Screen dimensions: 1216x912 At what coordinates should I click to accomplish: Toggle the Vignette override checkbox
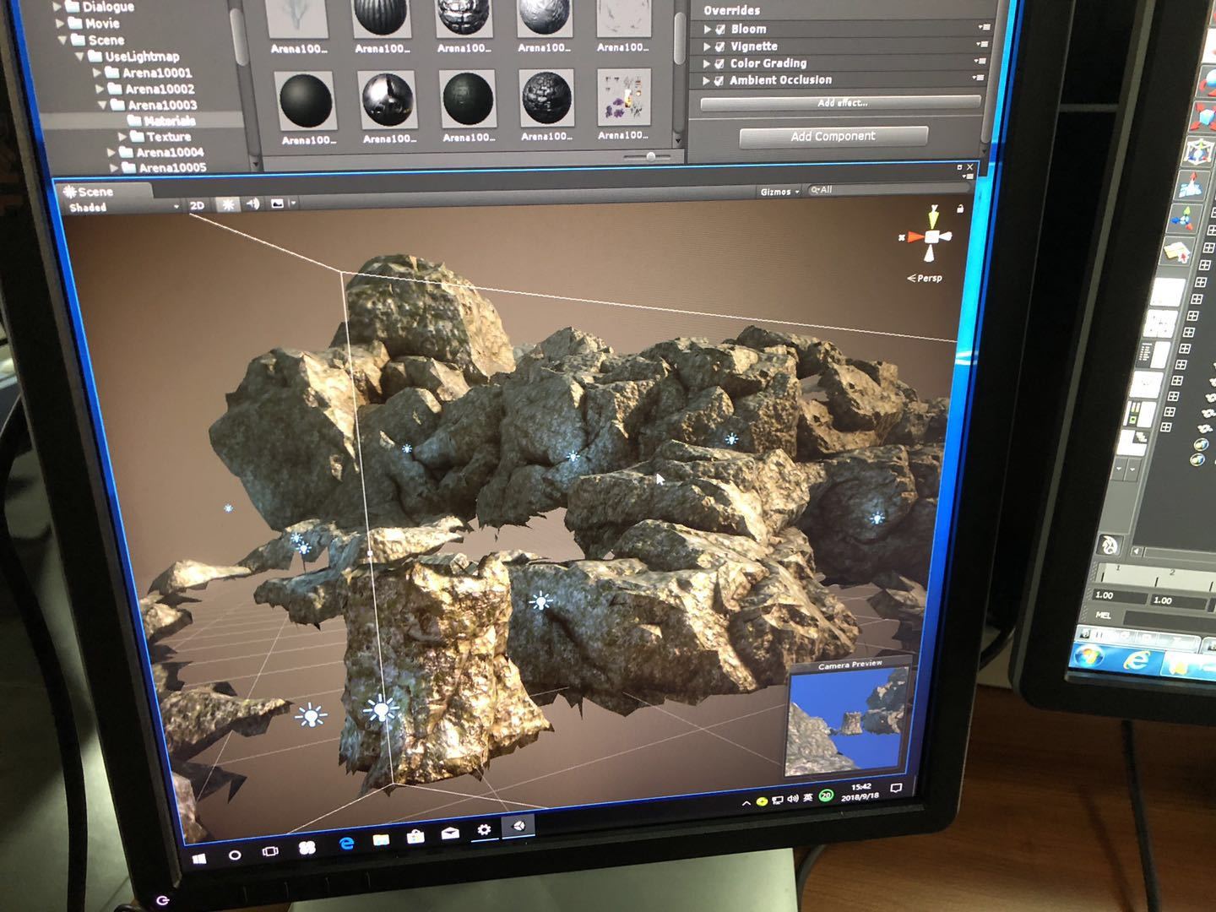720,46
